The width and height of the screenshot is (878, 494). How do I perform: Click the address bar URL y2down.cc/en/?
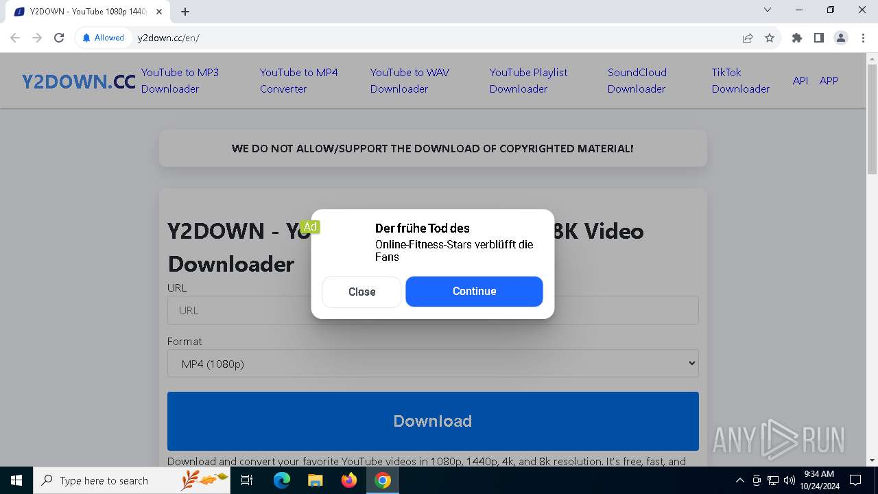(x=169, y=38)
